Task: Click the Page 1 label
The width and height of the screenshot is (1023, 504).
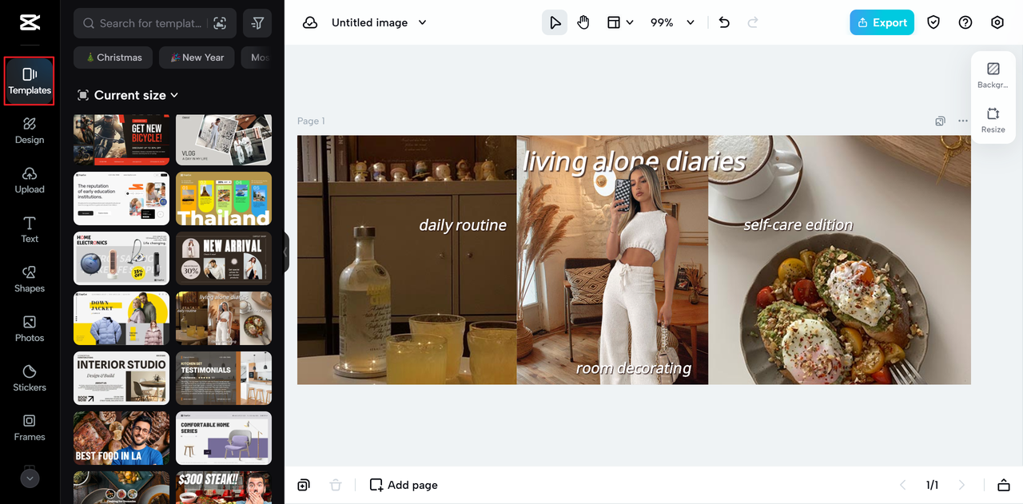Action: pyautogui.click(x=311, y=121)
